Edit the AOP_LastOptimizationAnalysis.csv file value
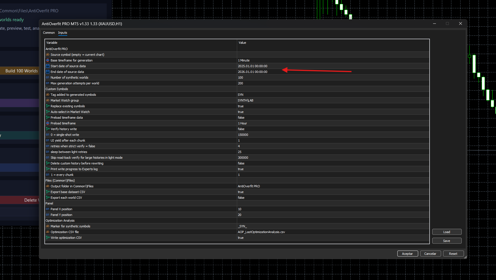This screenshot has height=280, width=496. coord(333,232)
